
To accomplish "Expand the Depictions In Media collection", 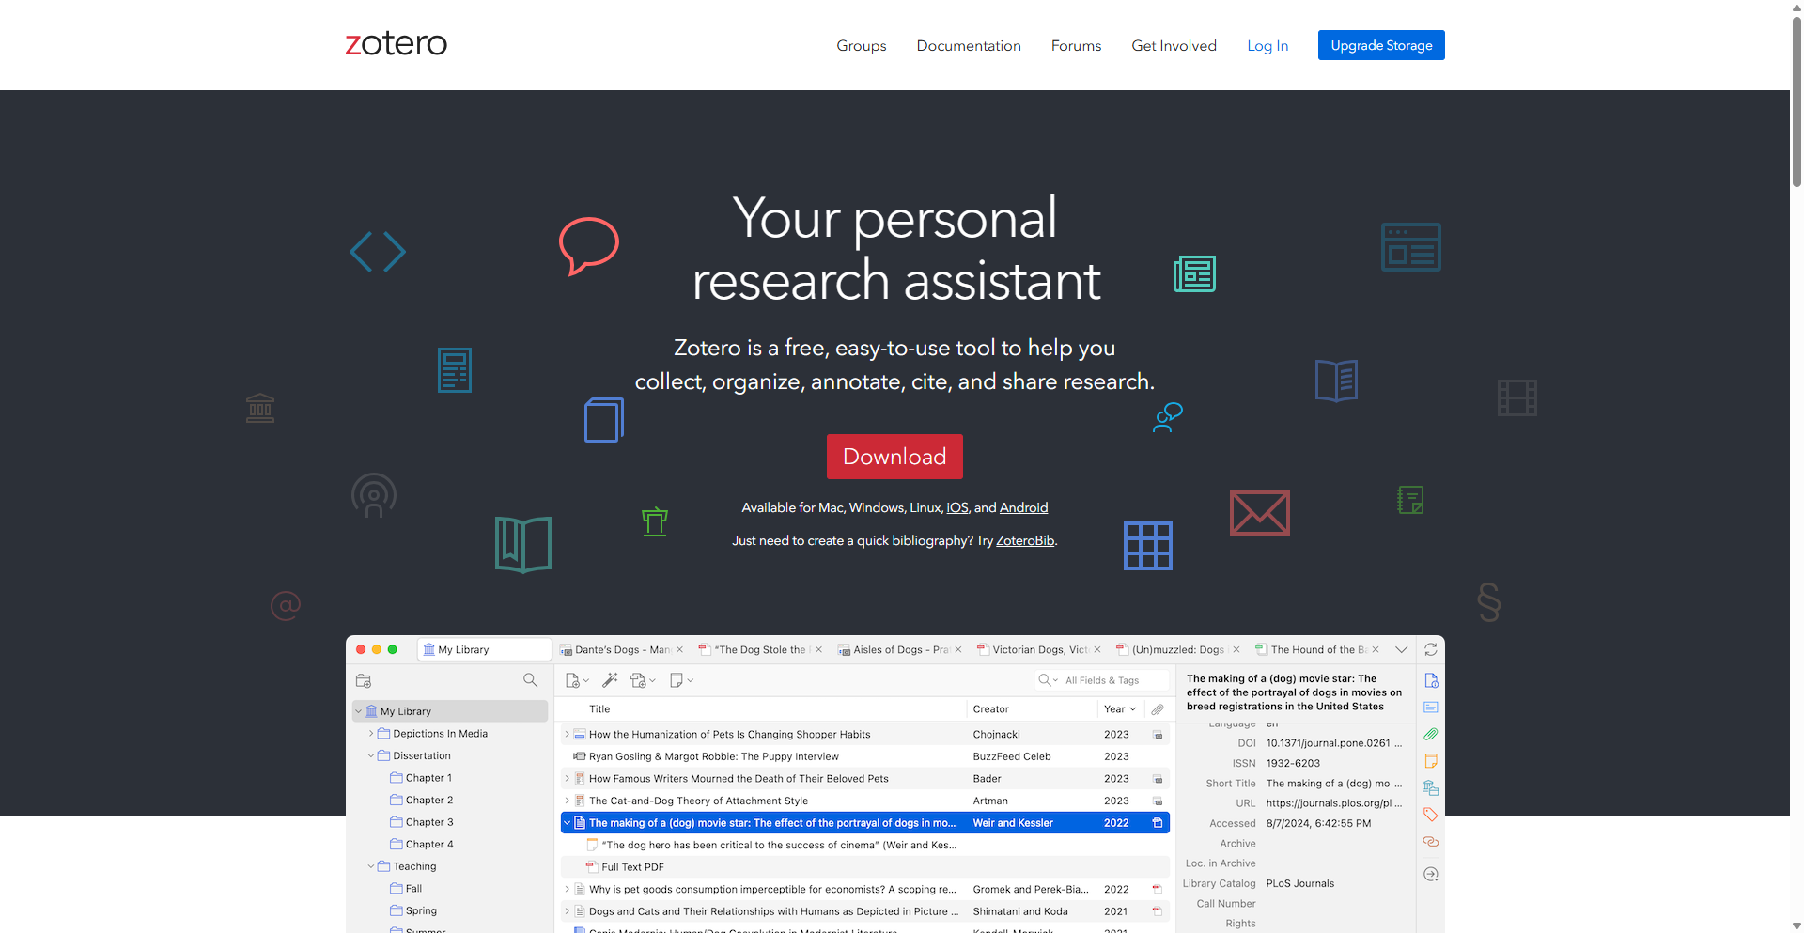I will (371, 734).
